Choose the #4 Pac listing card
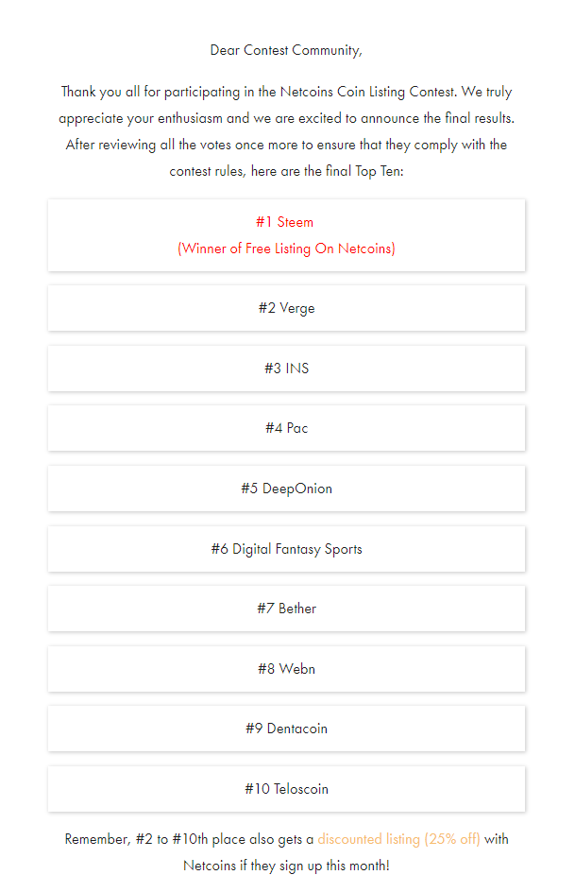 pyautogui.click(x=286, y=428)
